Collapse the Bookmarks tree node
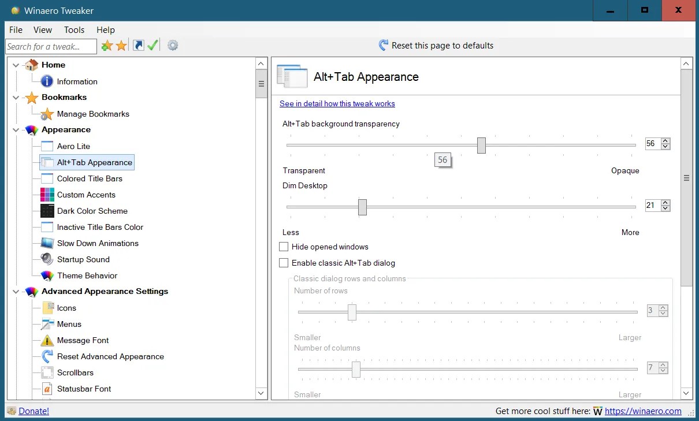This screenshot has width=699, height=421. pos(16,98)
